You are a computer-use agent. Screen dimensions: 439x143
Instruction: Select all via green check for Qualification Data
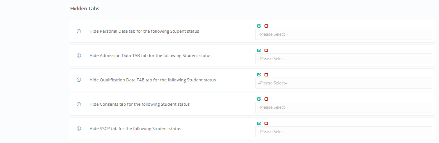point(259,75)
